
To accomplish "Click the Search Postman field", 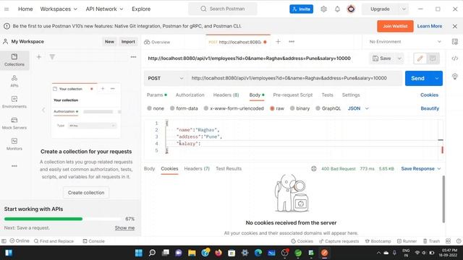I will [x=223, y=9].
